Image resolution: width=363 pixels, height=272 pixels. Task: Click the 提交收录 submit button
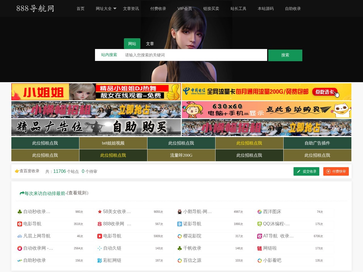point(306,171)
